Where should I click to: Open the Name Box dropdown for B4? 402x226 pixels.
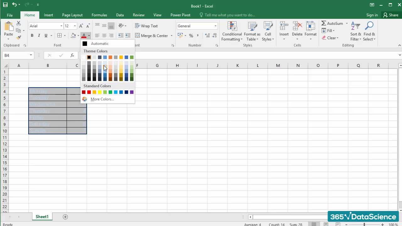click(31, 55)
